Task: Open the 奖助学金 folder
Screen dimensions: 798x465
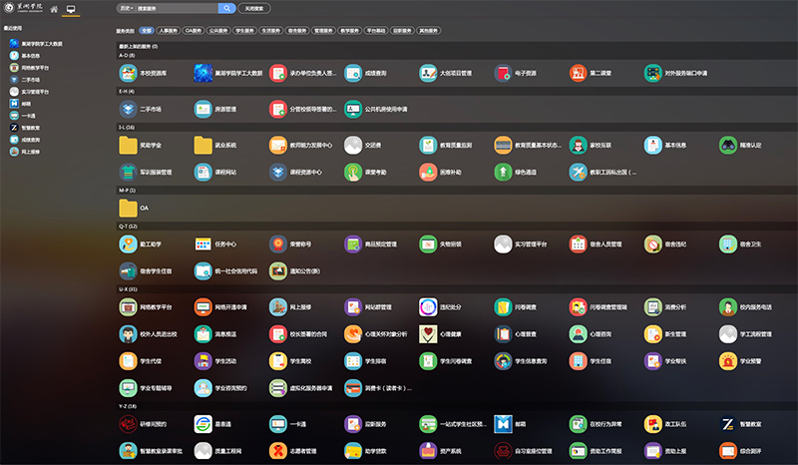Action: coord(128,145)
